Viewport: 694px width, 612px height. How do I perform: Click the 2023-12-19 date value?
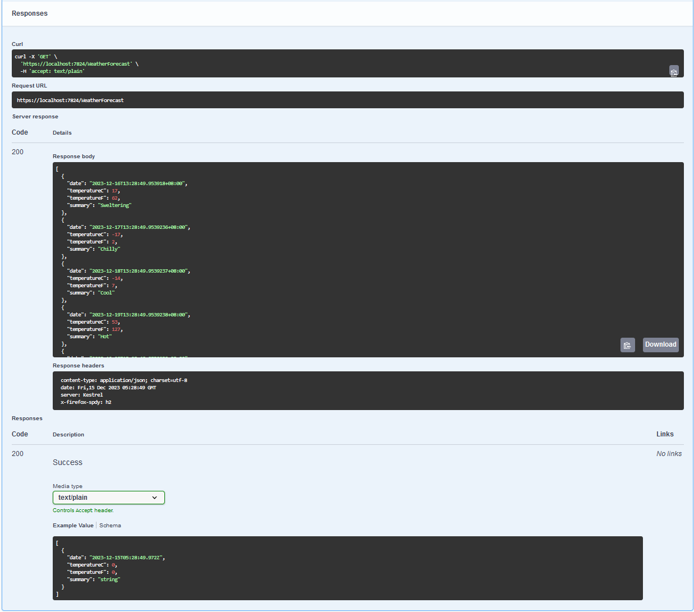(x=139, y=315)
